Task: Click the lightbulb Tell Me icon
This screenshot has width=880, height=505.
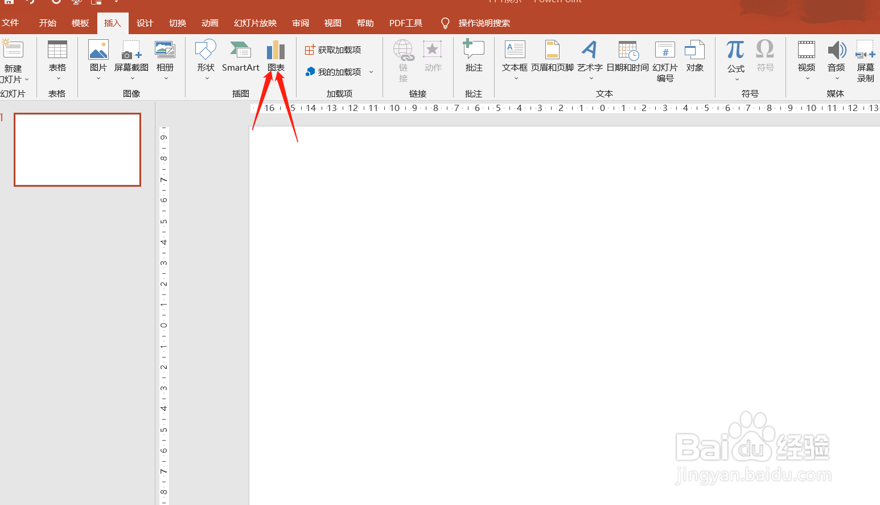Action: 445,23
